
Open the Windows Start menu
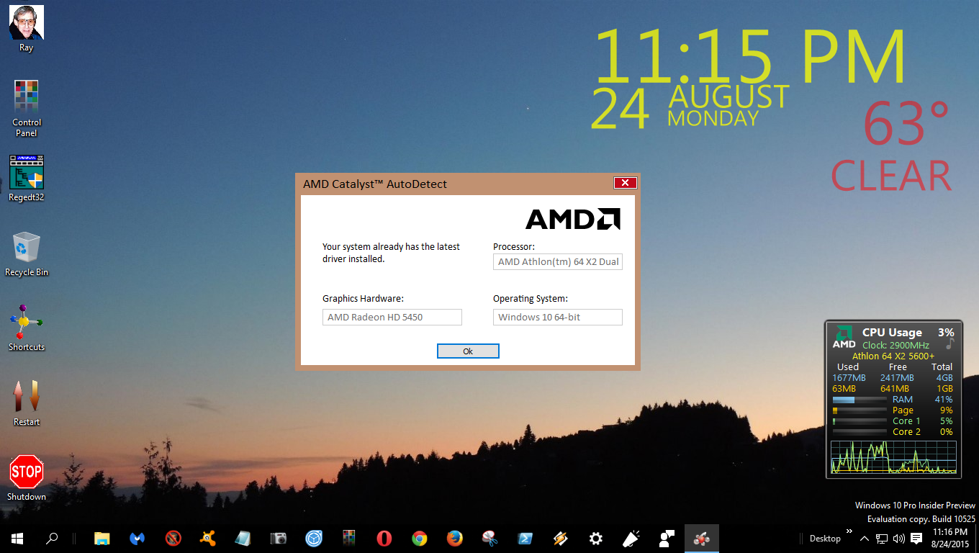point(17,538)
